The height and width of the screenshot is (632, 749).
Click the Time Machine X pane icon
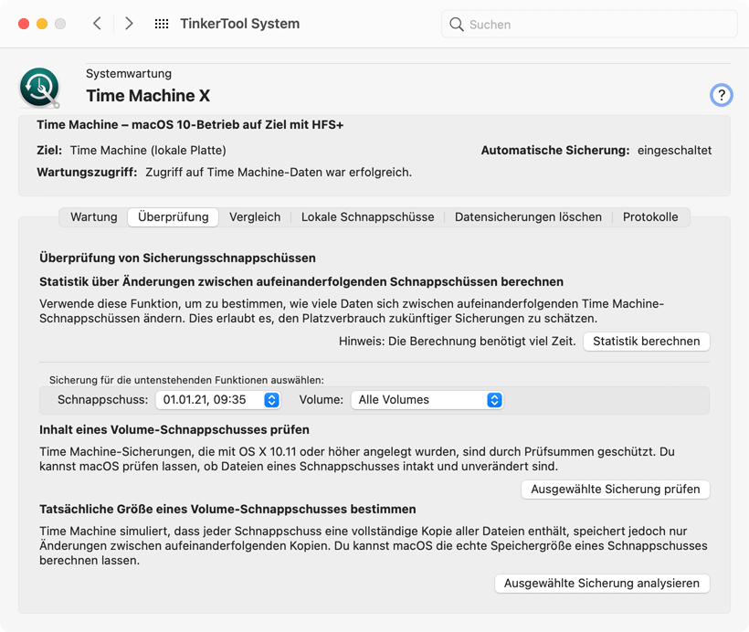click(39, 88)
